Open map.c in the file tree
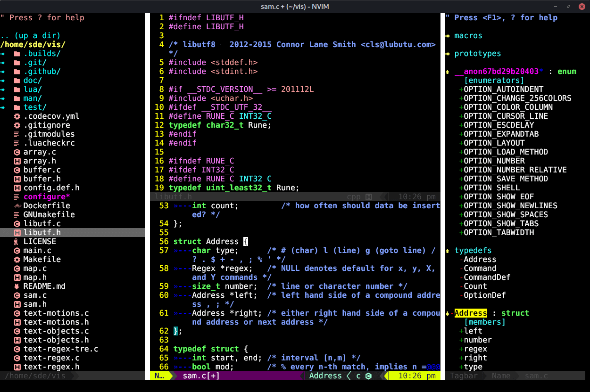590x392 pixels. pos(35,269)
